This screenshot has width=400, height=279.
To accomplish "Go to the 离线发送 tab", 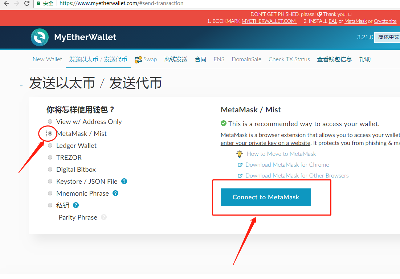I will [176, 59].
